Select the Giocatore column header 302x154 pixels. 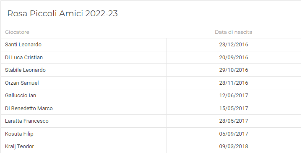pos(17,32)
